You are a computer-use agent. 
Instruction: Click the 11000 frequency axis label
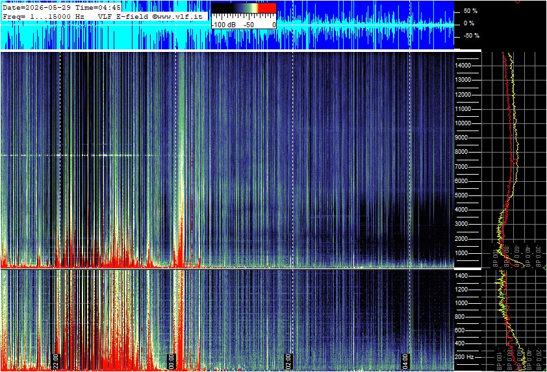click(x=463, y=109)
